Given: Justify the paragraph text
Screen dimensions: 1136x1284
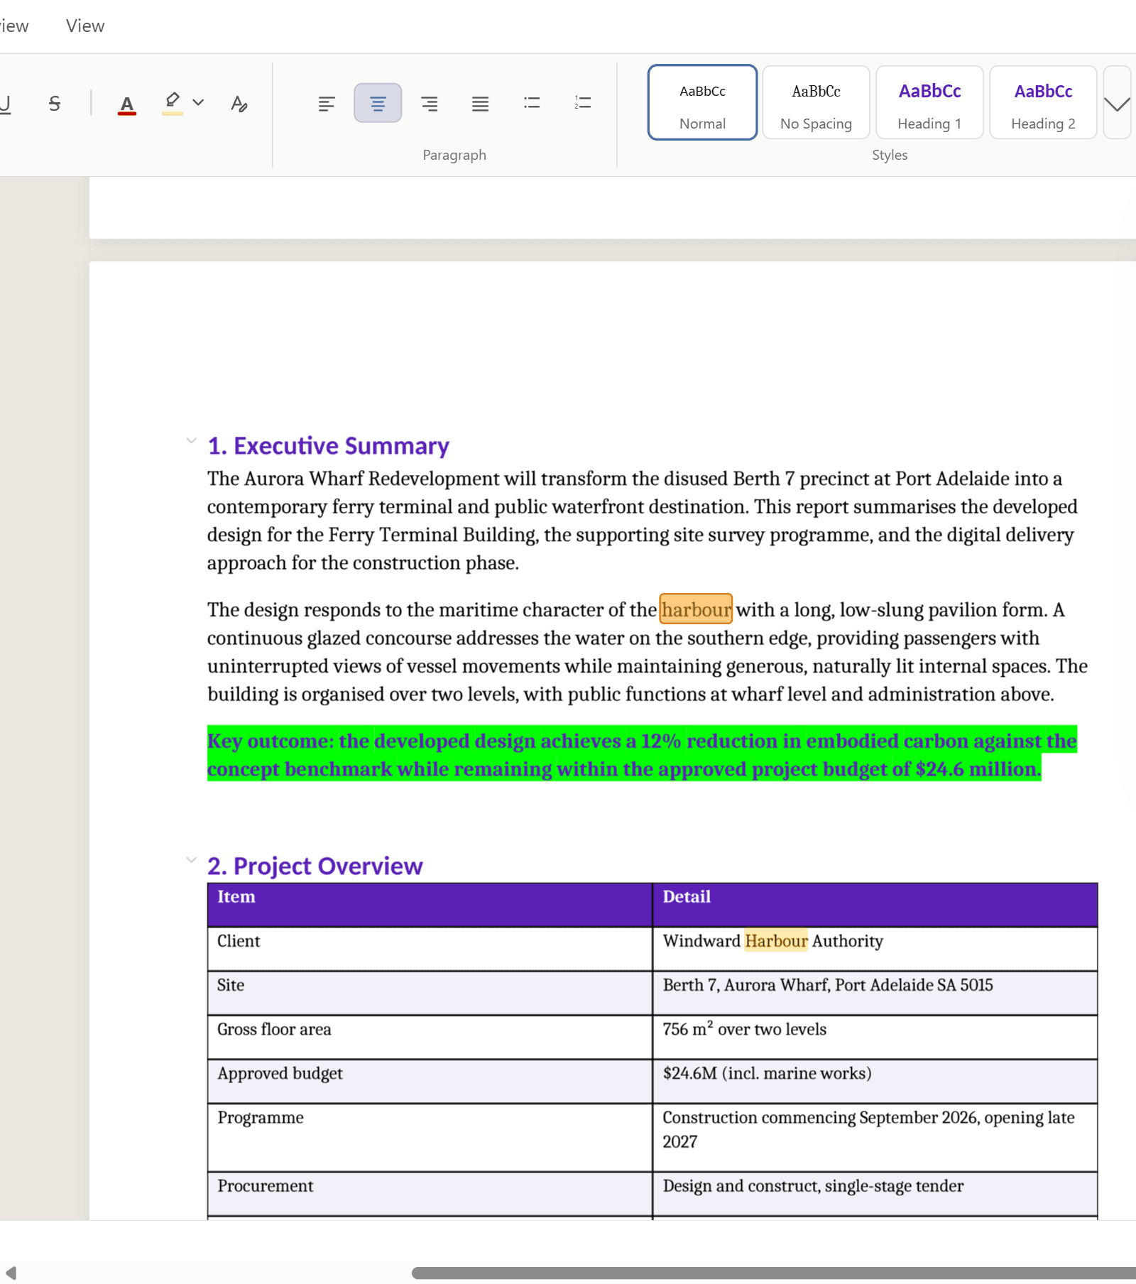Looking at the screenshot, I should 480,104.
